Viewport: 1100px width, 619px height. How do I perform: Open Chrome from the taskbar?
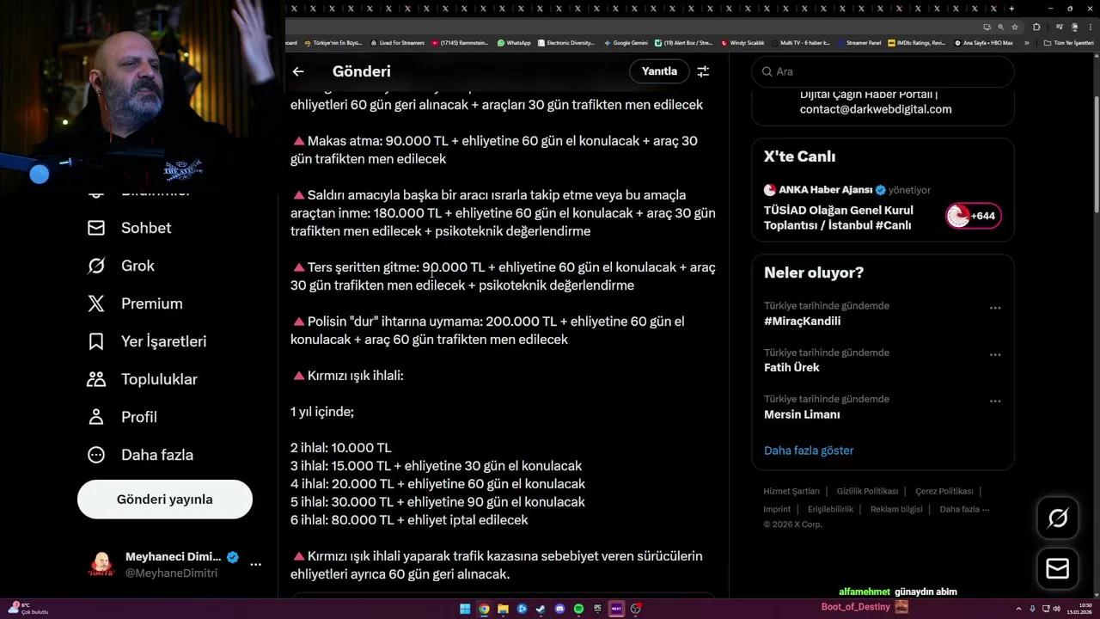(x=484, y=609)
